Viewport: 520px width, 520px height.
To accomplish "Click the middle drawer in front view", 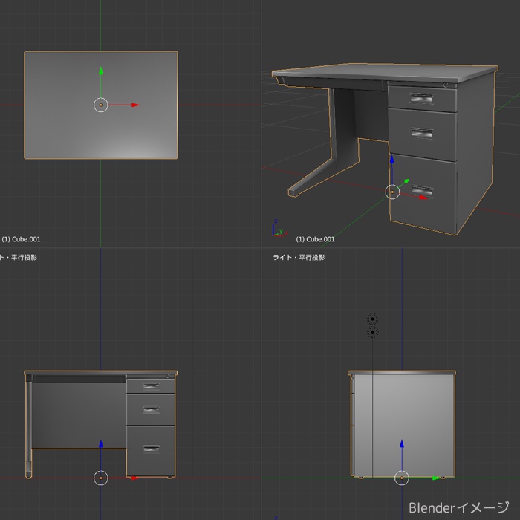I will (x=151, y=409).
